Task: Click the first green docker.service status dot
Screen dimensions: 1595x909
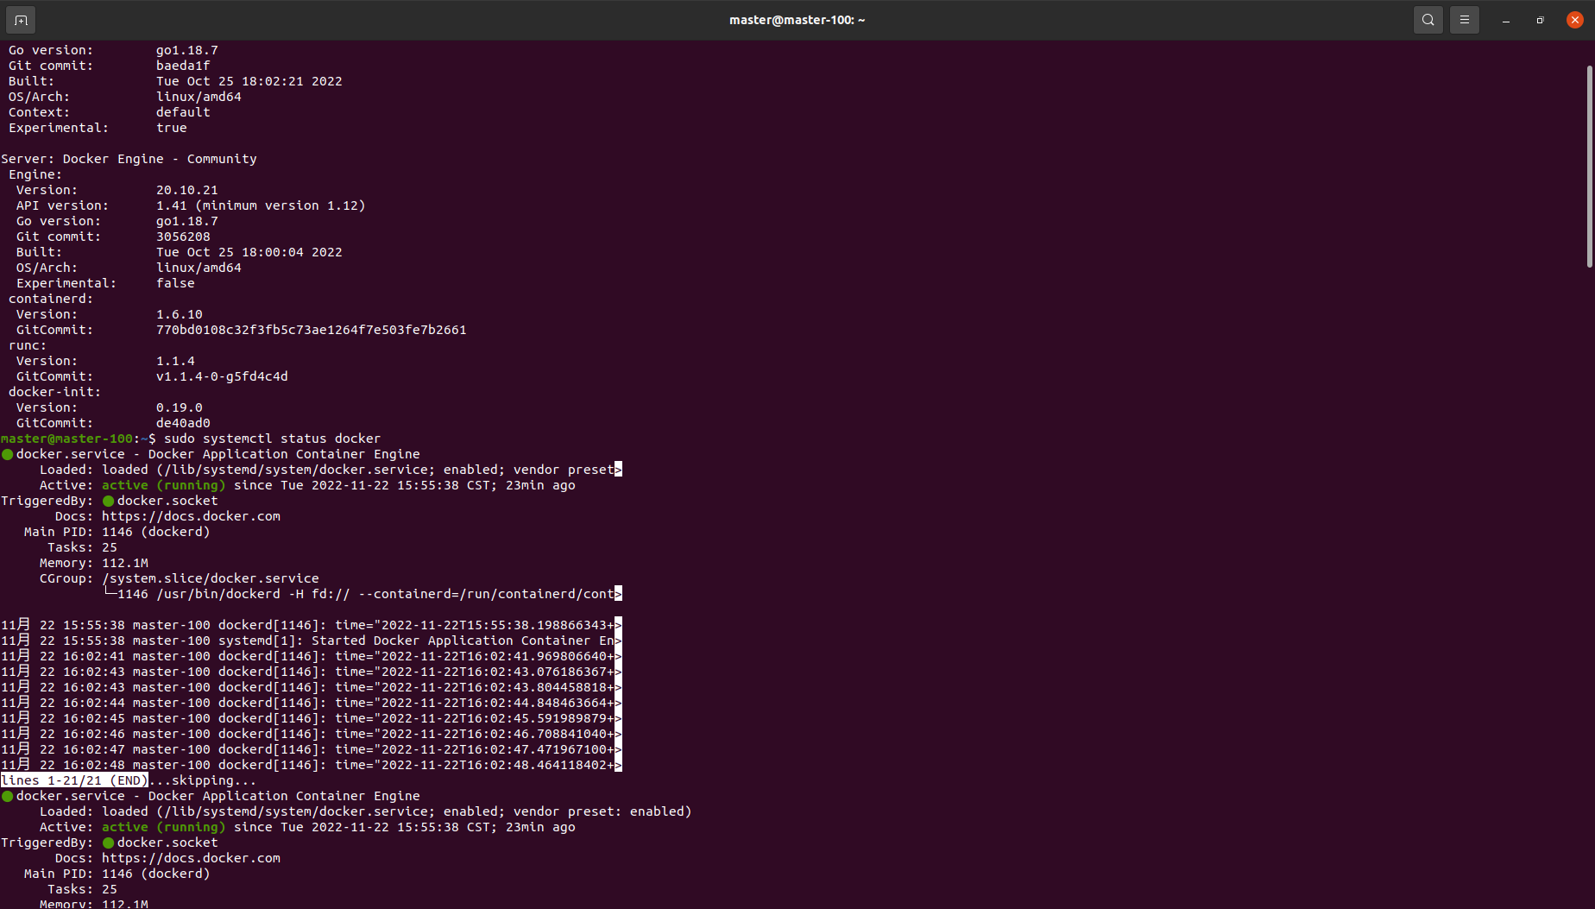Action: click(7, 454)
